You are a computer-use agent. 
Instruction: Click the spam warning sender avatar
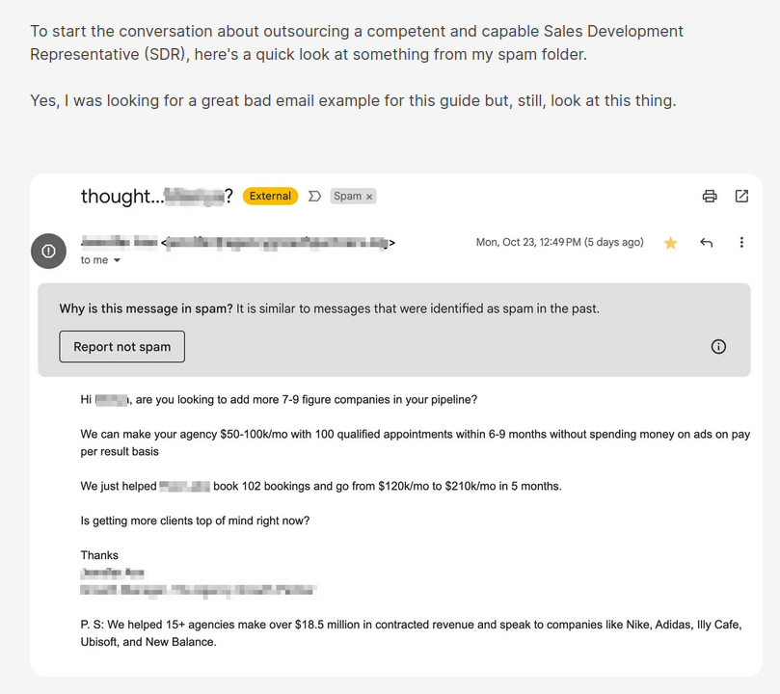point(48,251)
